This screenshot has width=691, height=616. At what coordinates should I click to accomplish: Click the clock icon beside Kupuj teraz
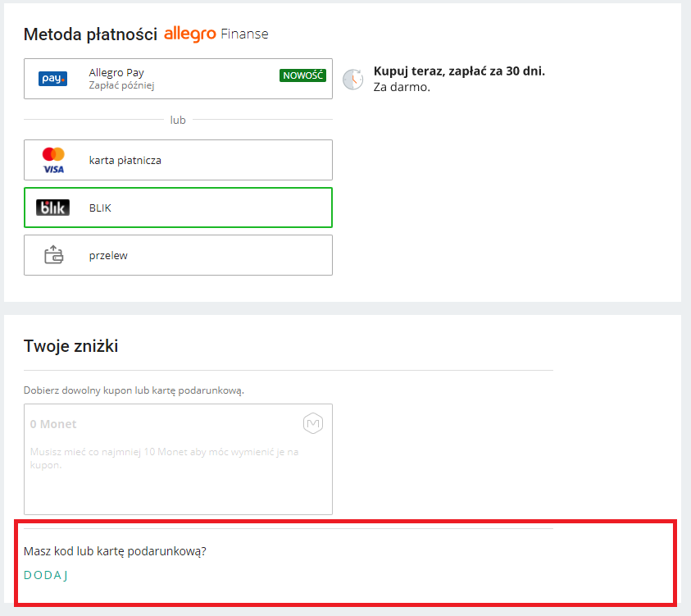click(353, 80)
